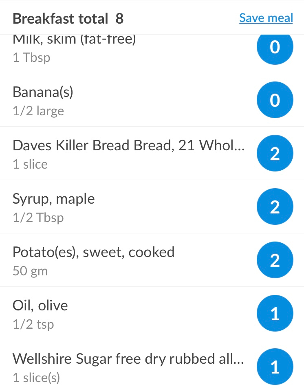Screen dimensions: 304x389
Task: Open the Oil, olive entry
Action: [x=152, y=313]
